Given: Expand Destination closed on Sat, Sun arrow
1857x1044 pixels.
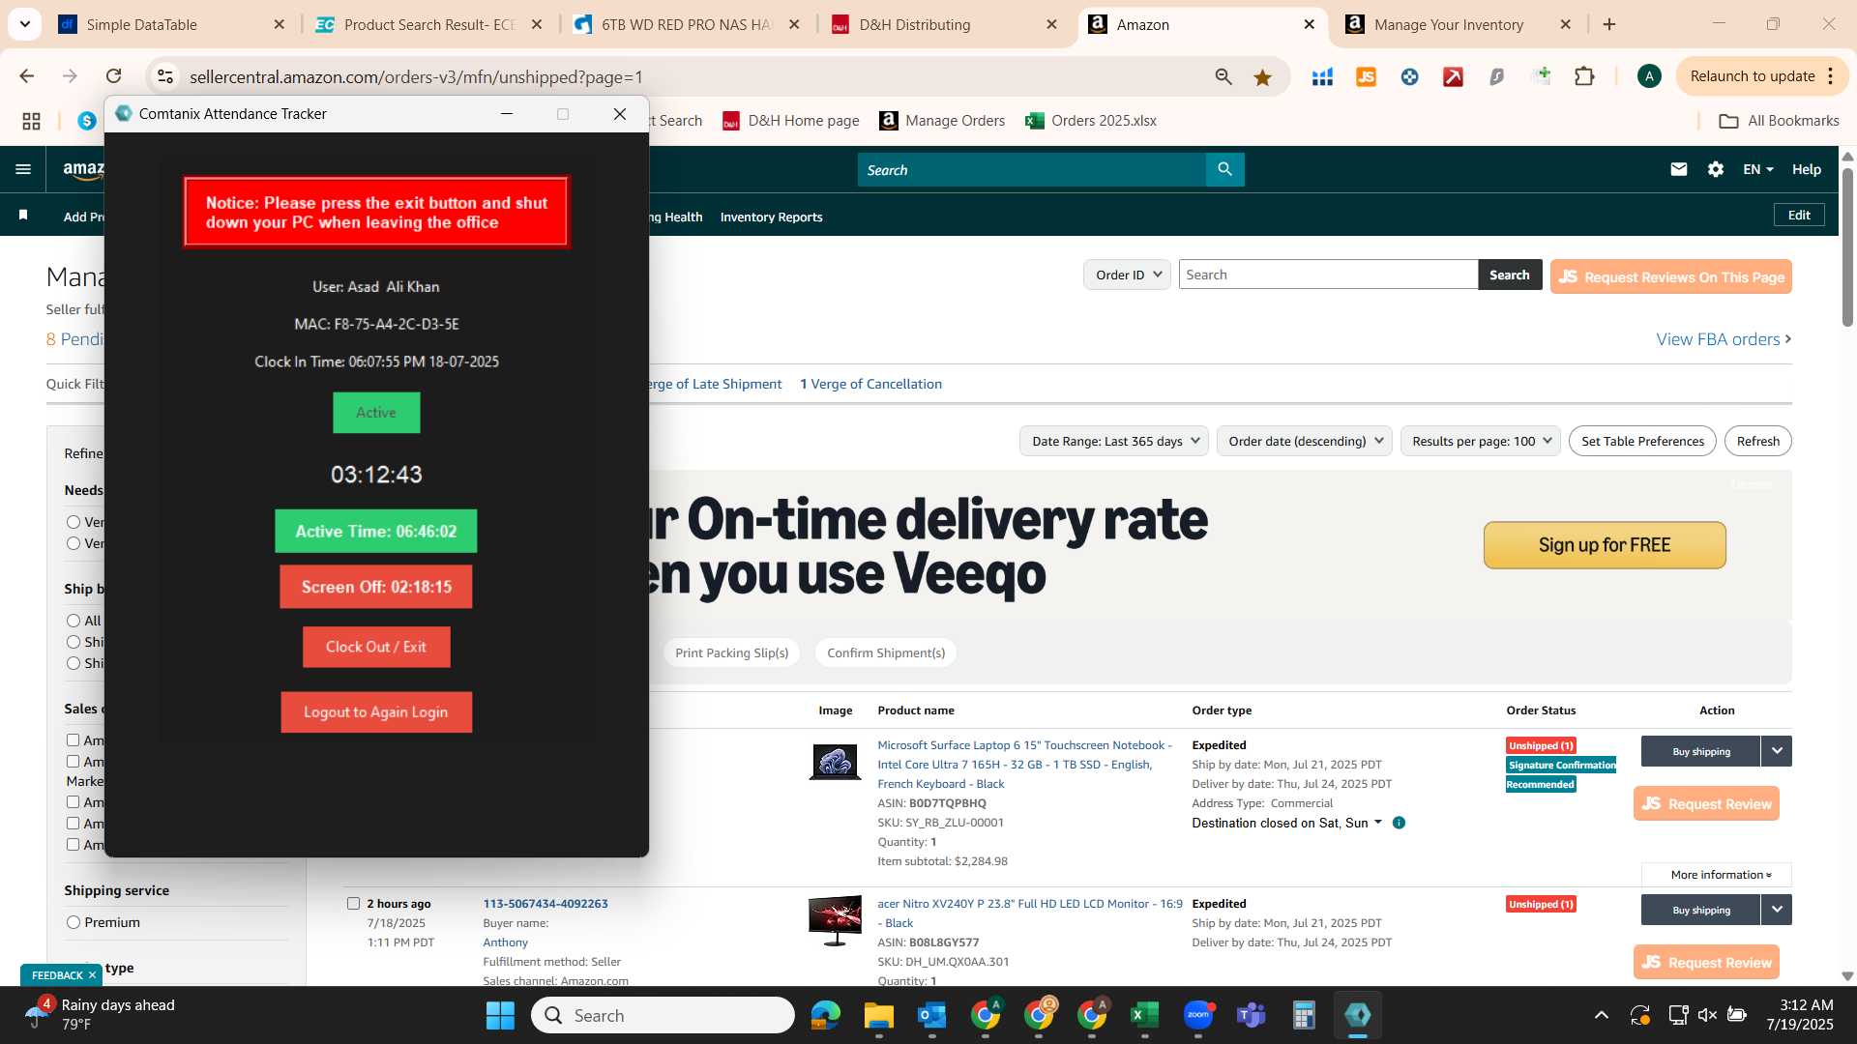Looking at the screenshot, I should click(x=1378, y=823).
